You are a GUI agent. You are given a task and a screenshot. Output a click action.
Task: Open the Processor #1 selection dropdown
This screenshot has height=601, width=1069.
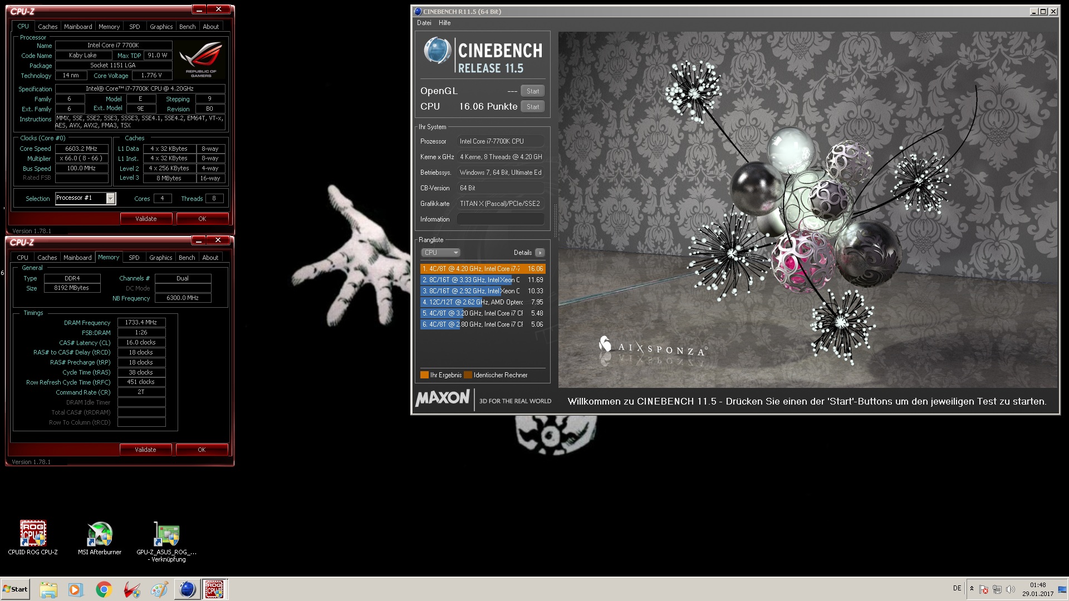[86, 199]
